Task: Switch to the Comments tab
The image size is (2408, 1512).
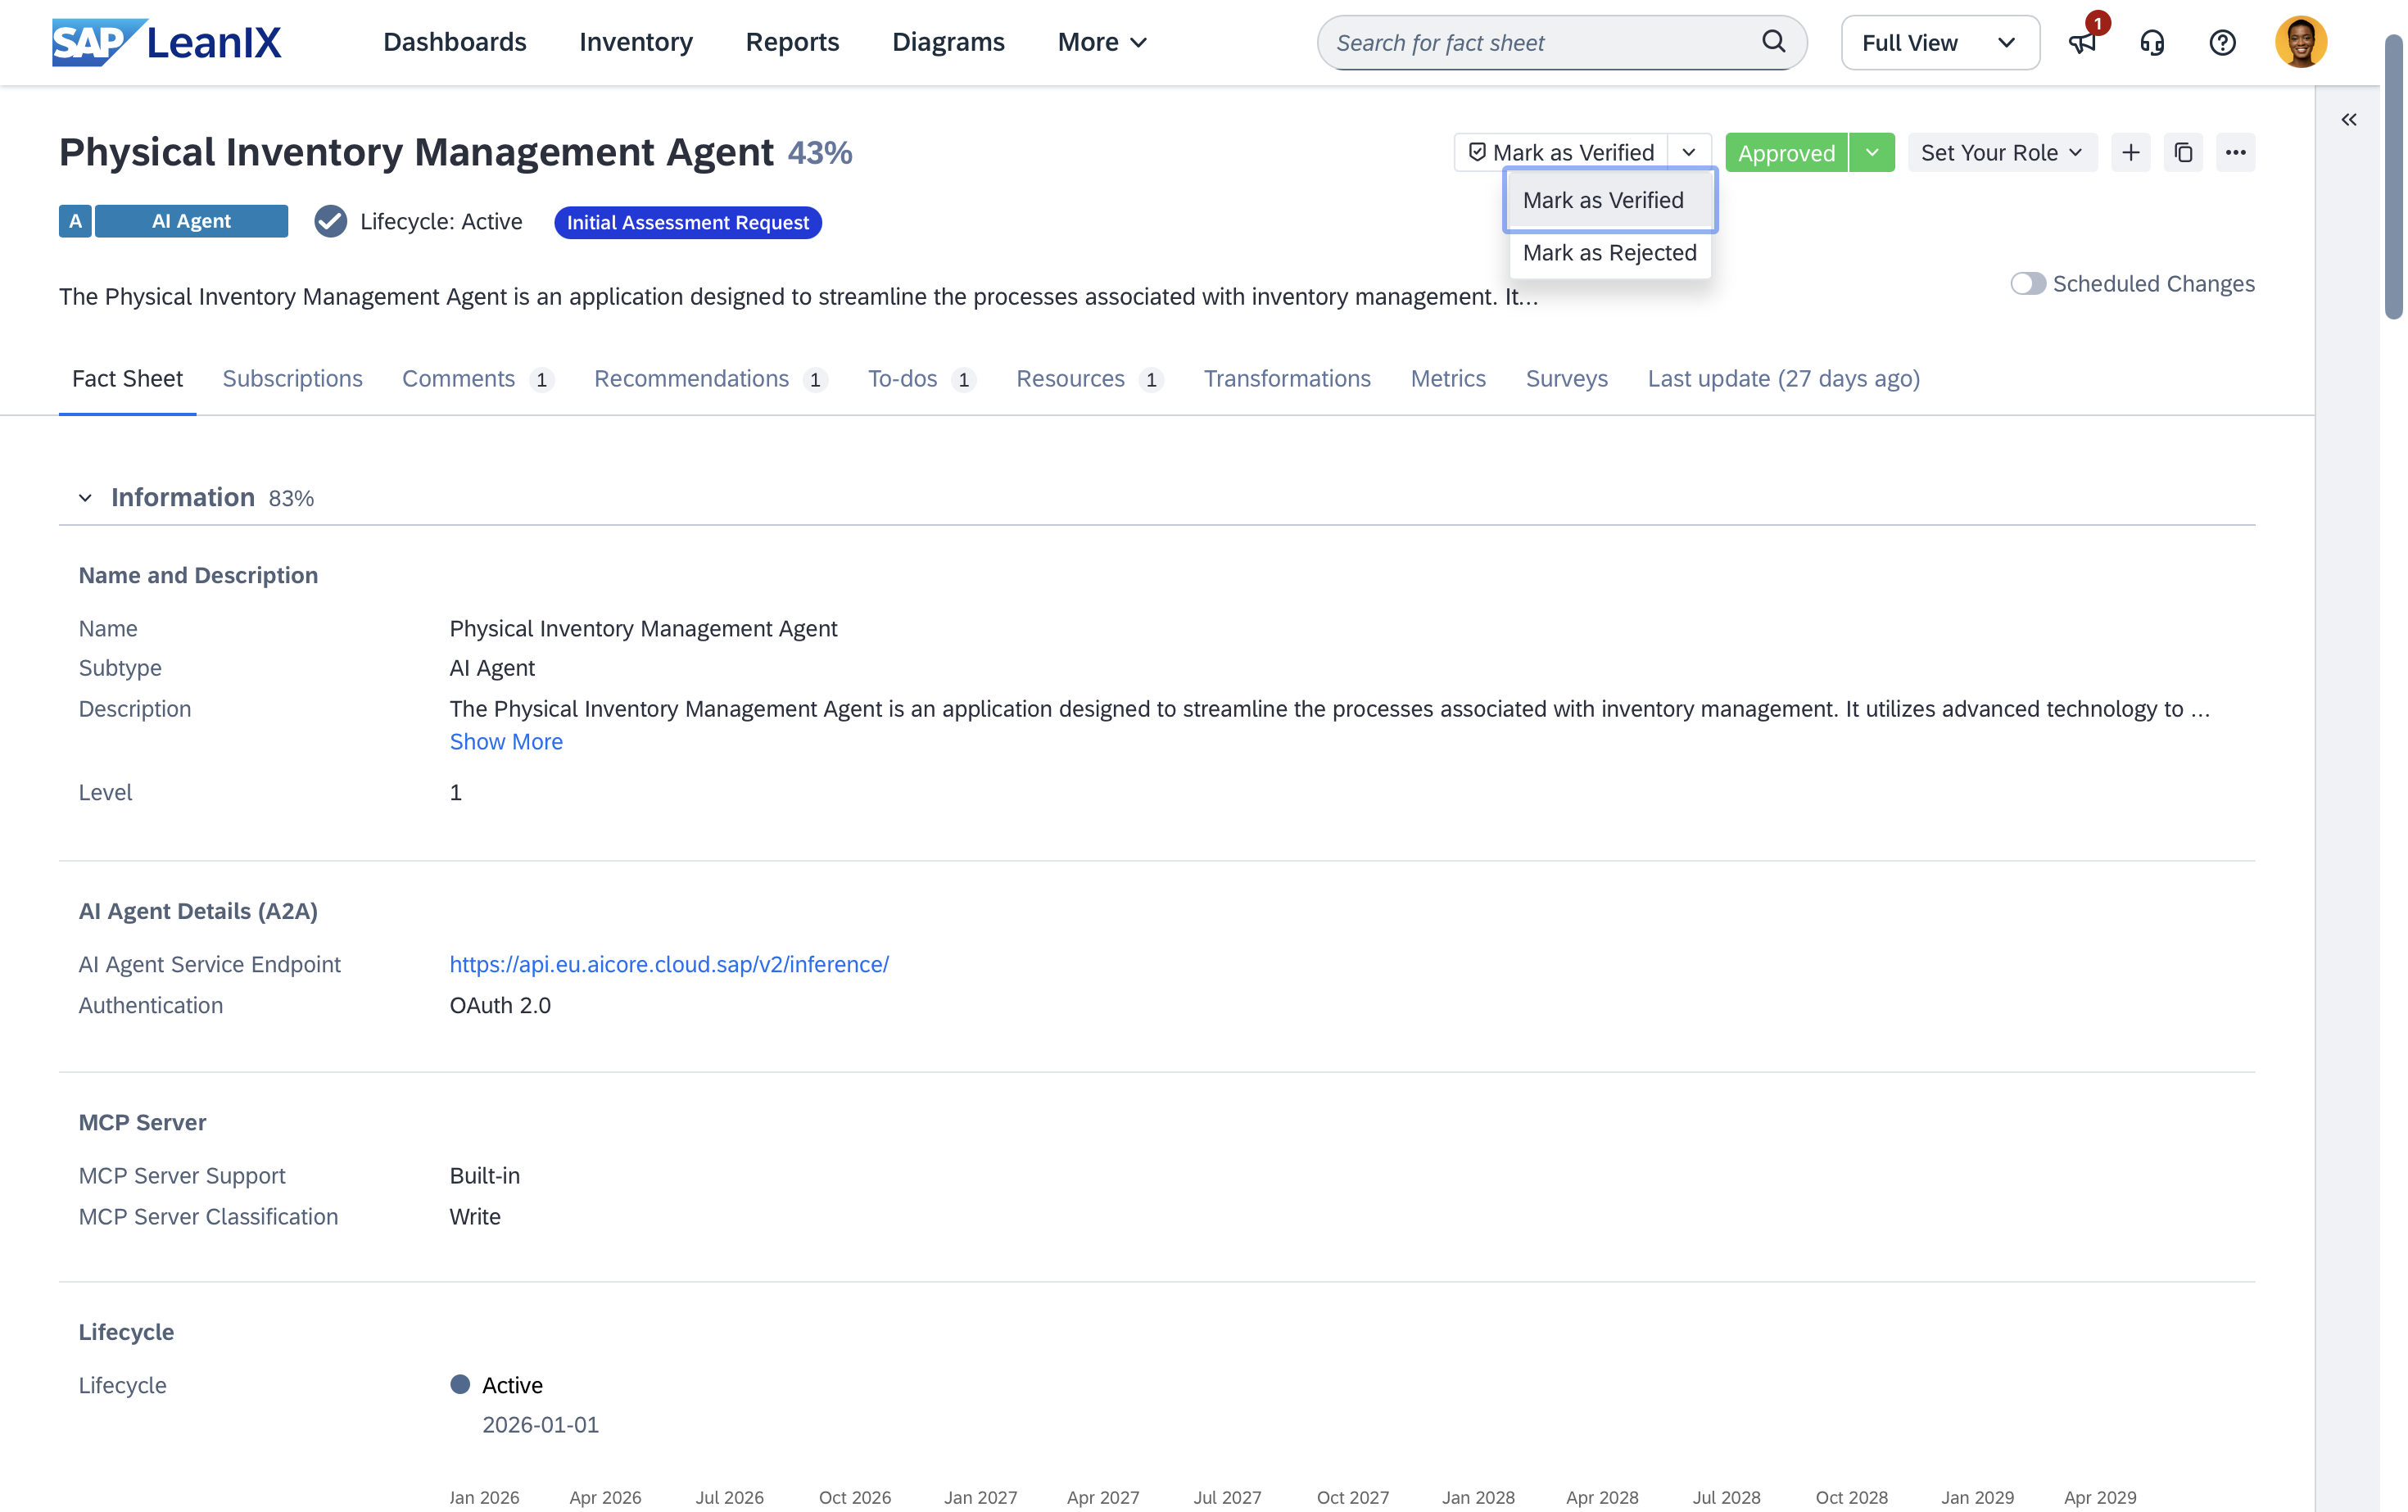Action: (x=477, y=378)
